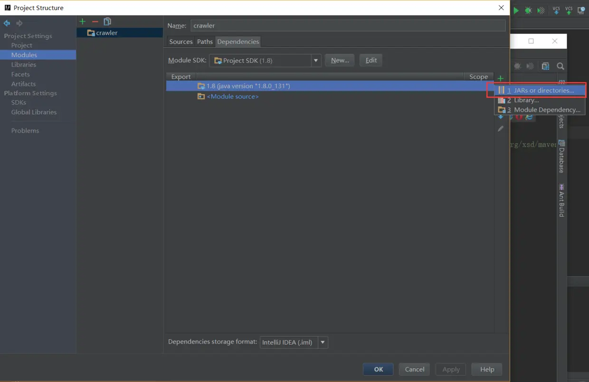Open Facets in settings sidebar
Viewport: 589px width, 382px height.
click(20, 74)
